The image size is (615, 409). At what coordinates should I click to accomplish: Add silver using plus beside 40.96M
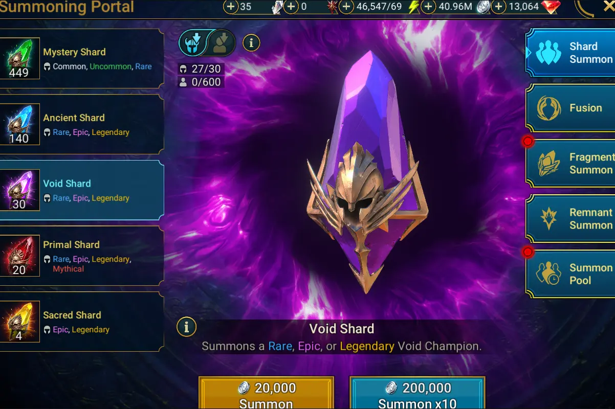click(x=428, y=7)
